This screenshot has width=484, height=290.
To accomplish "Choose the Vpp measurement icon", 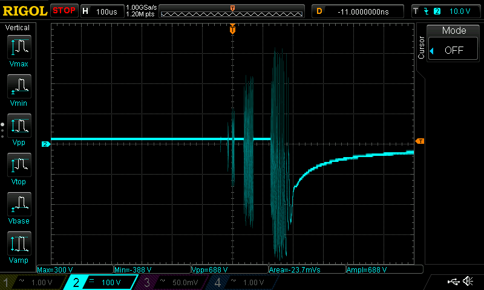I will pos(18,126).
